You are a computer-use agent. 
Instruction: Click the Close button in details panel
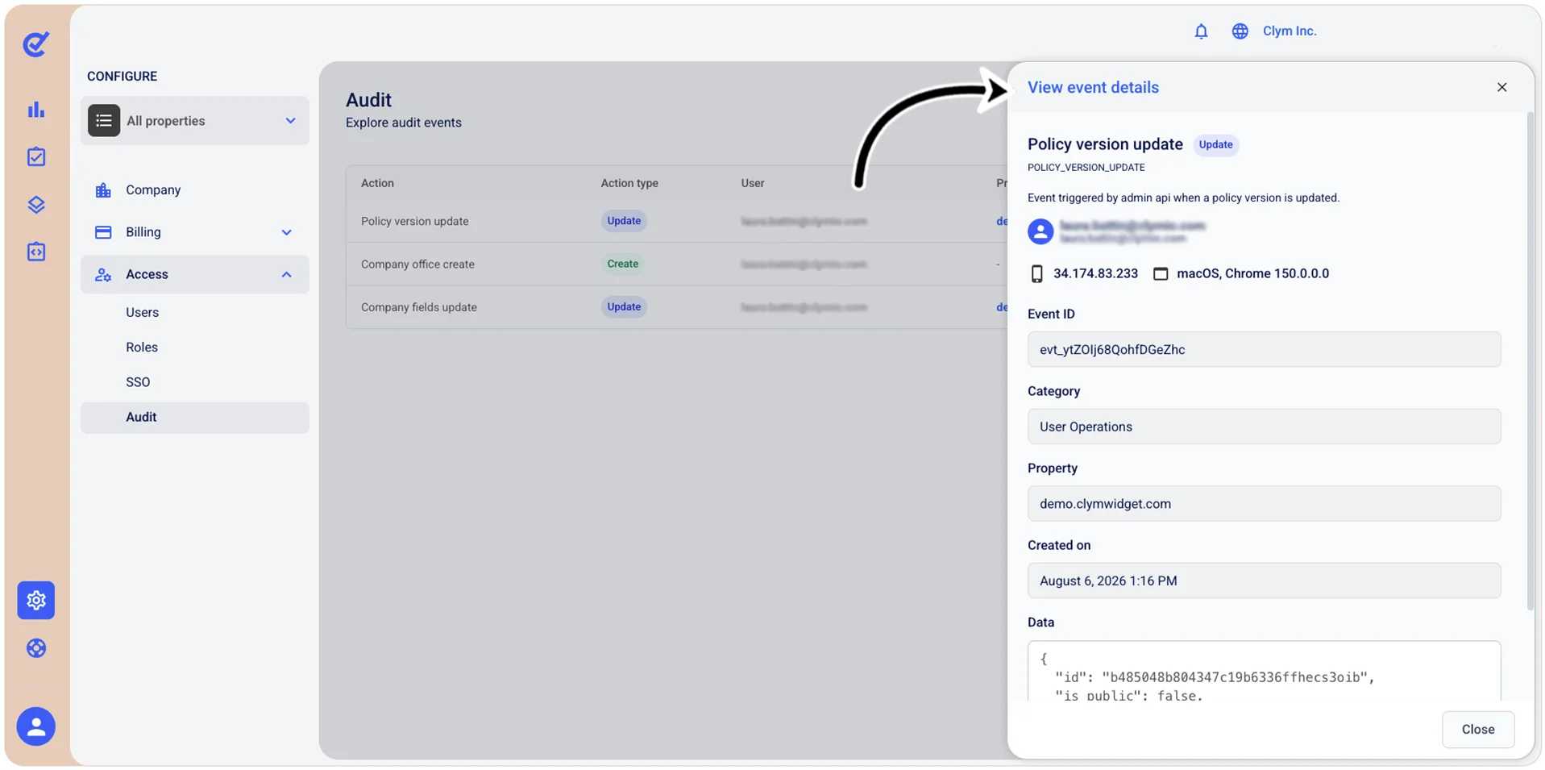tap(1478, 729)
